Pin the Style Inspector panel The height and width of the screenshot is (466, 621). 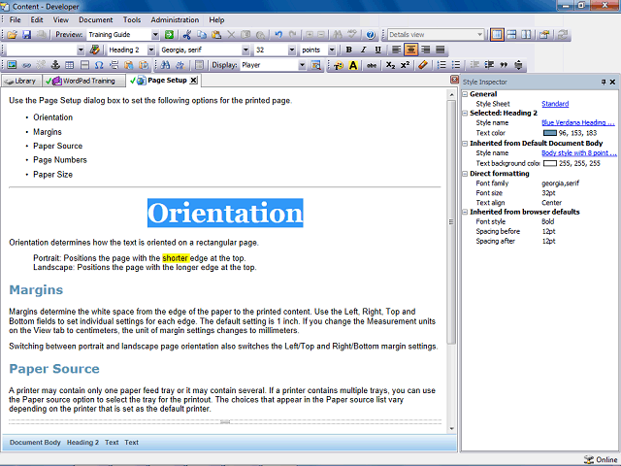click(604, 82)
